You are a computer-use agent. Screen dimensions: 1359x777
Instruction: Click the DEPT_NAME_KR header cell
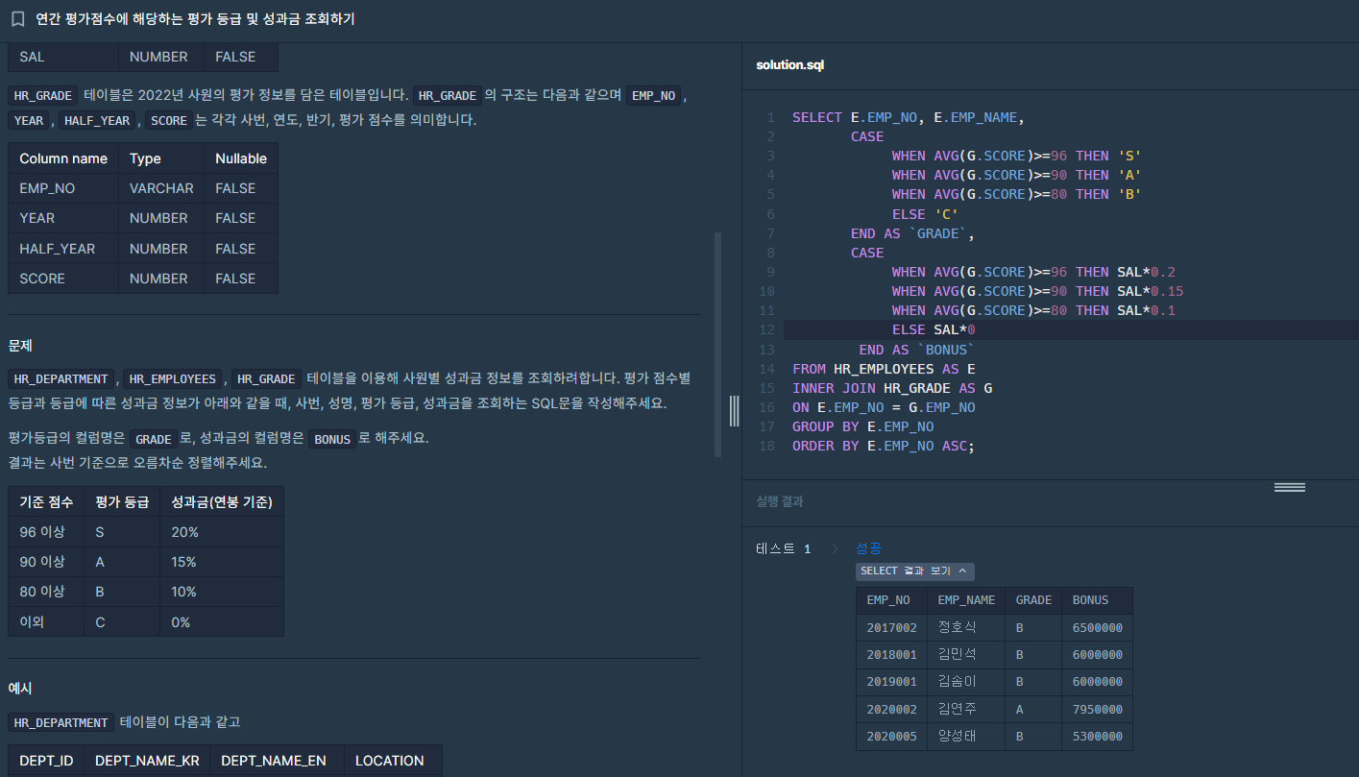(x=147, y=761)
